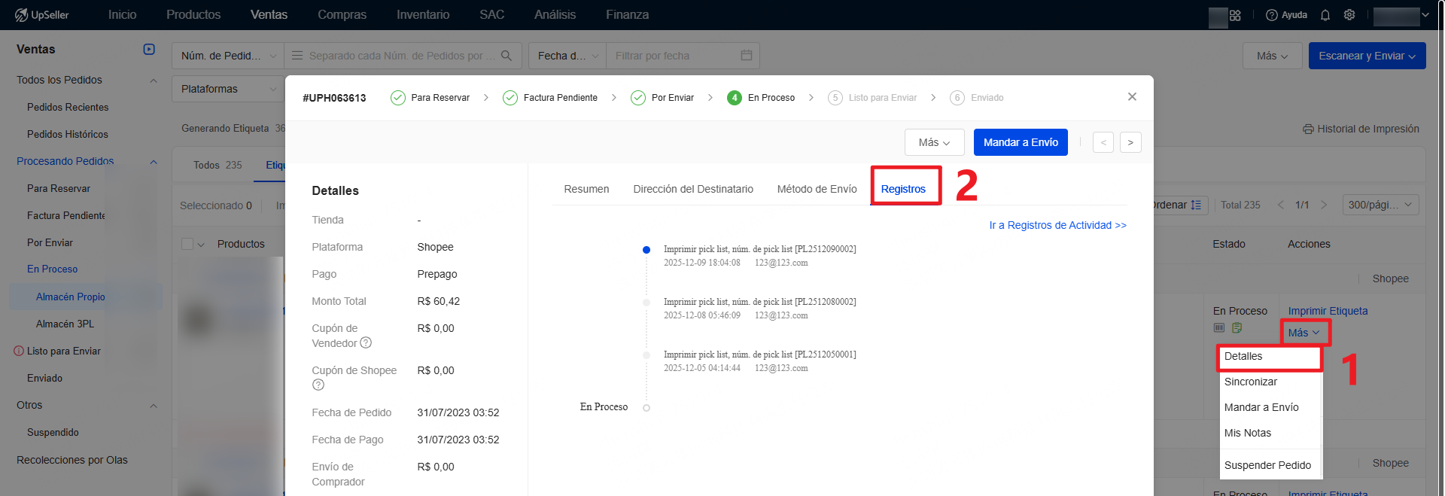Viewport: 1445px width, 496px height.
Task: Open the settings gear icon
Action: tap(1349, 15)
